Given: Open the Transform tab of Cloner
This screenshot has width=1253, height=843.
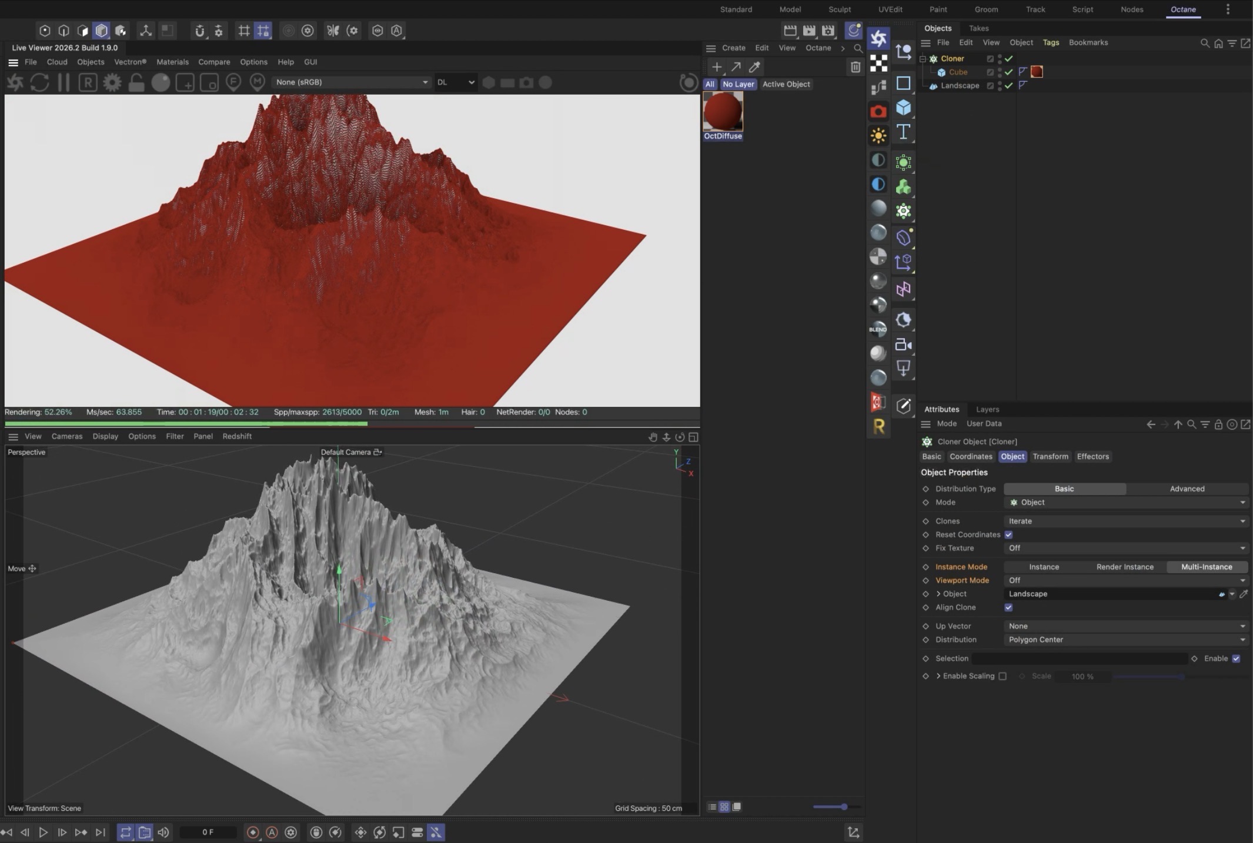Looking at the screenshot, I should click(1050, 456).
